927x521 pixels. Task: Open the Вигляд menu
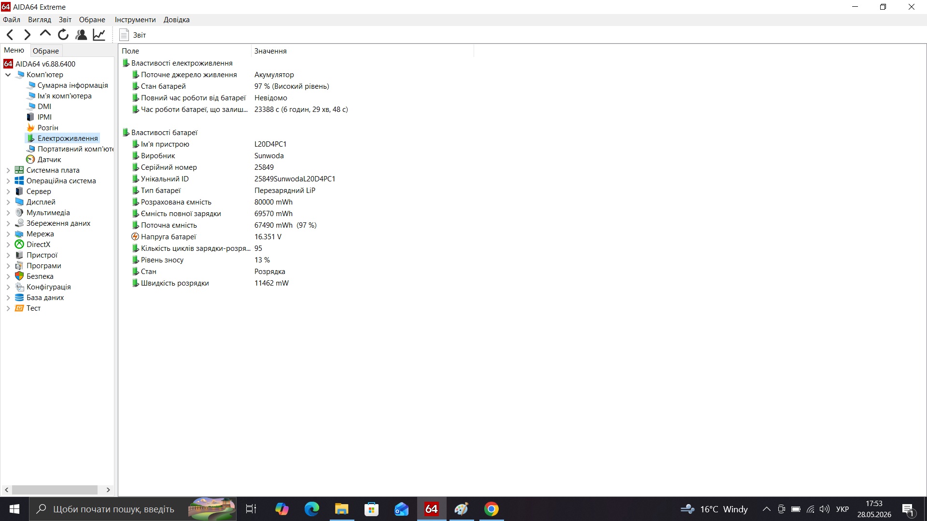click(40, 20)
